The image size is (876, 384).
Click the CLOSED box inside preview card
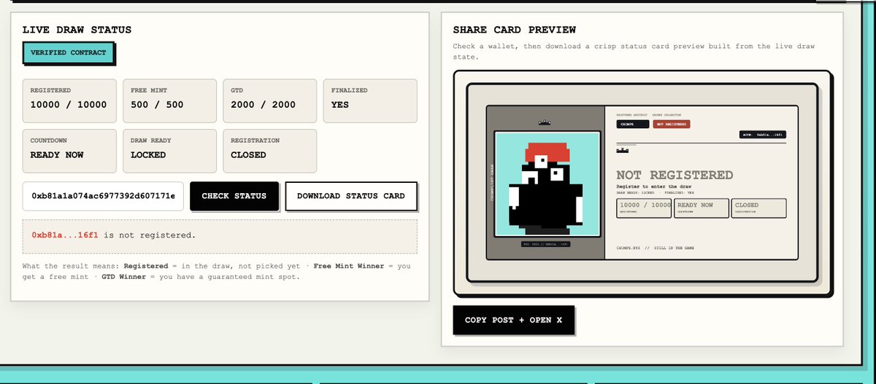click(x=759, y=208)
